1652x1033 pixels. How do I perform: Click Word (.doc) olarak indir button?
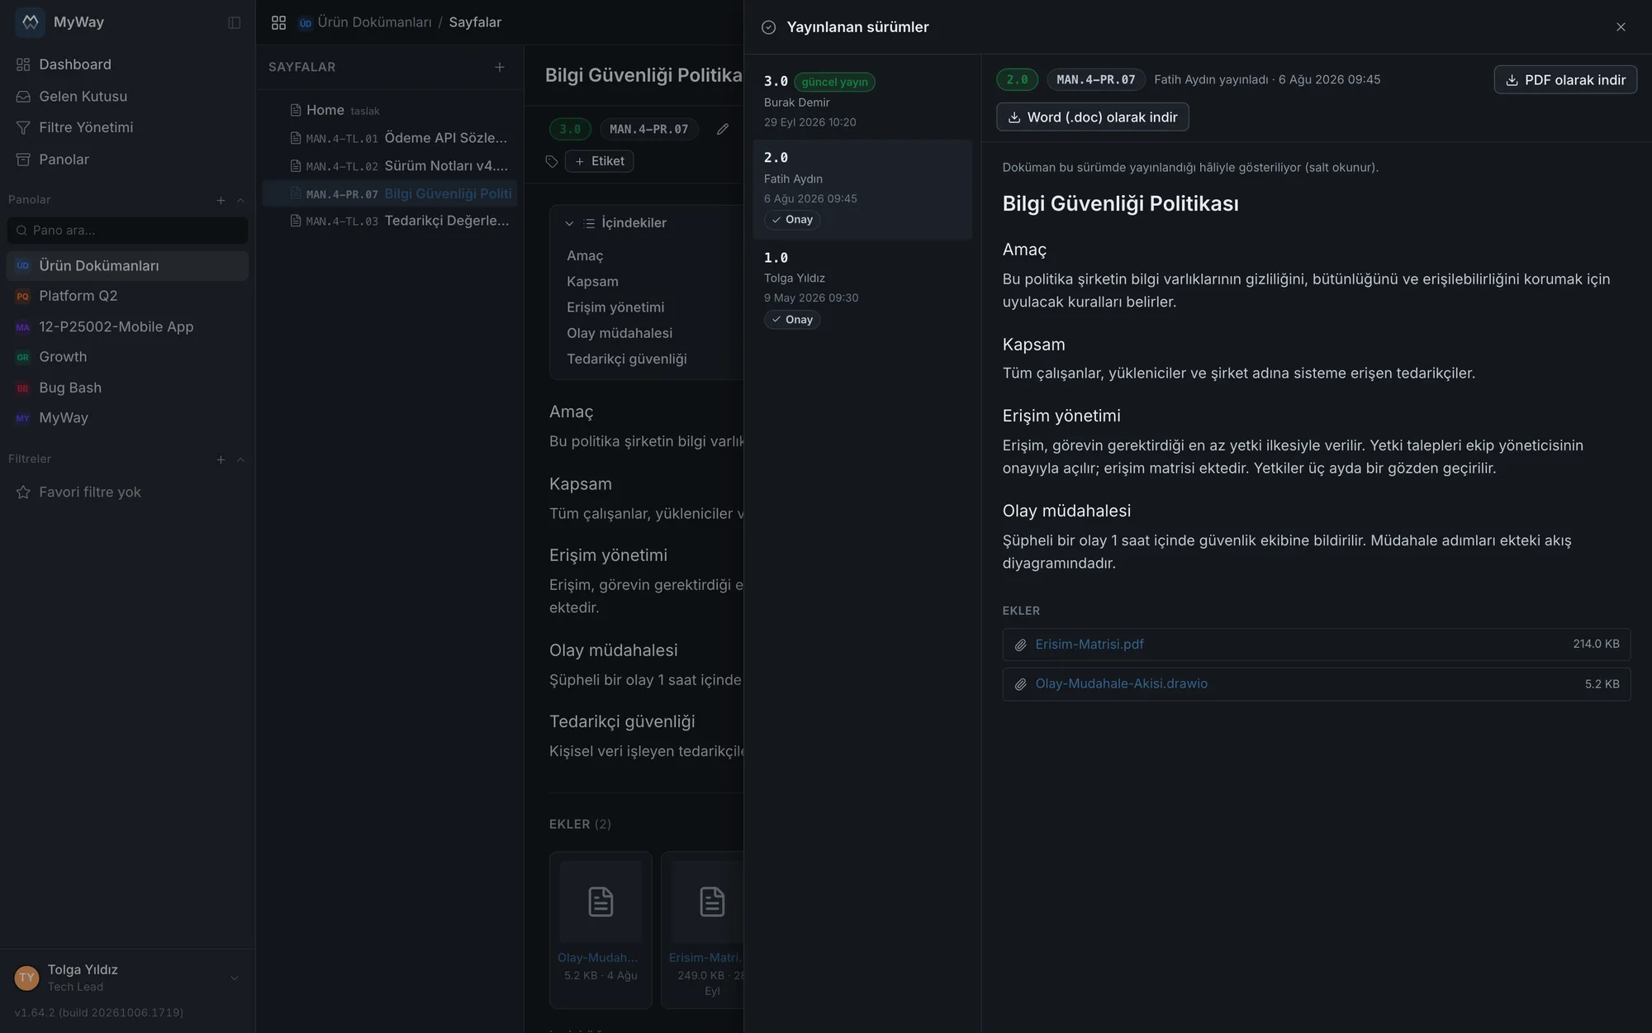1093,117
